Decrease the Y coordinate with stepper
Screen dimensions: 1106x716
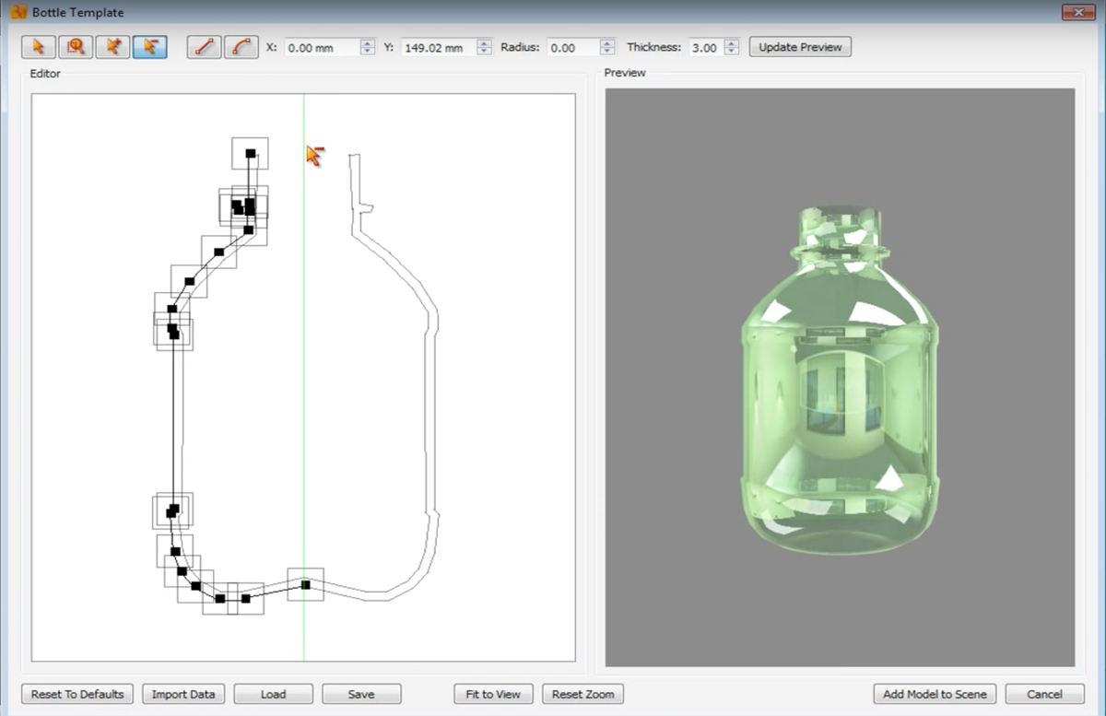(484, 52)
